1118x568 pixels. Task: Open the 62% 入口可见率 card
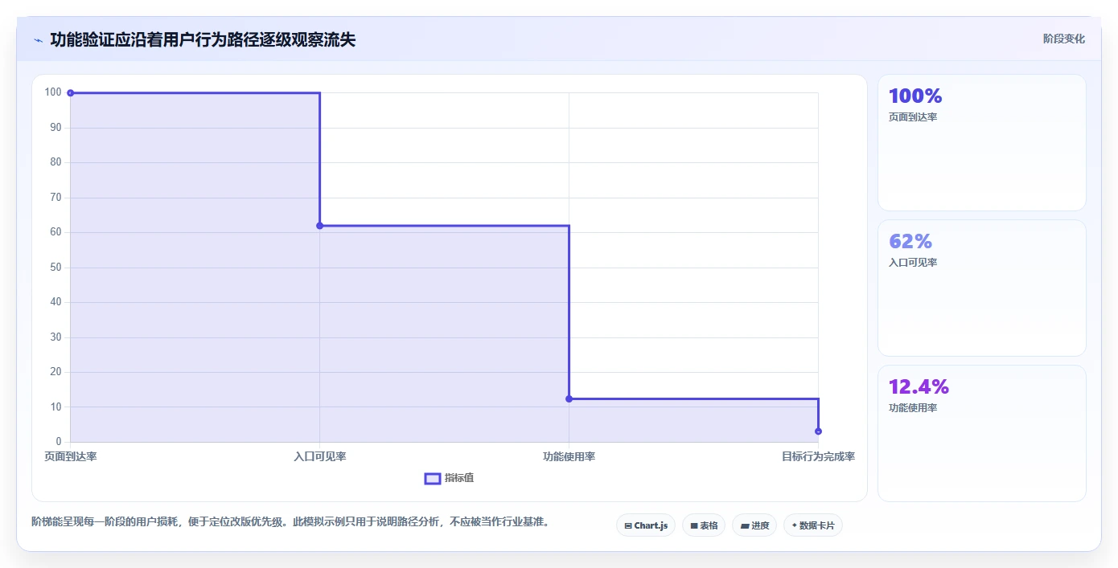click(x=981, y=288)
